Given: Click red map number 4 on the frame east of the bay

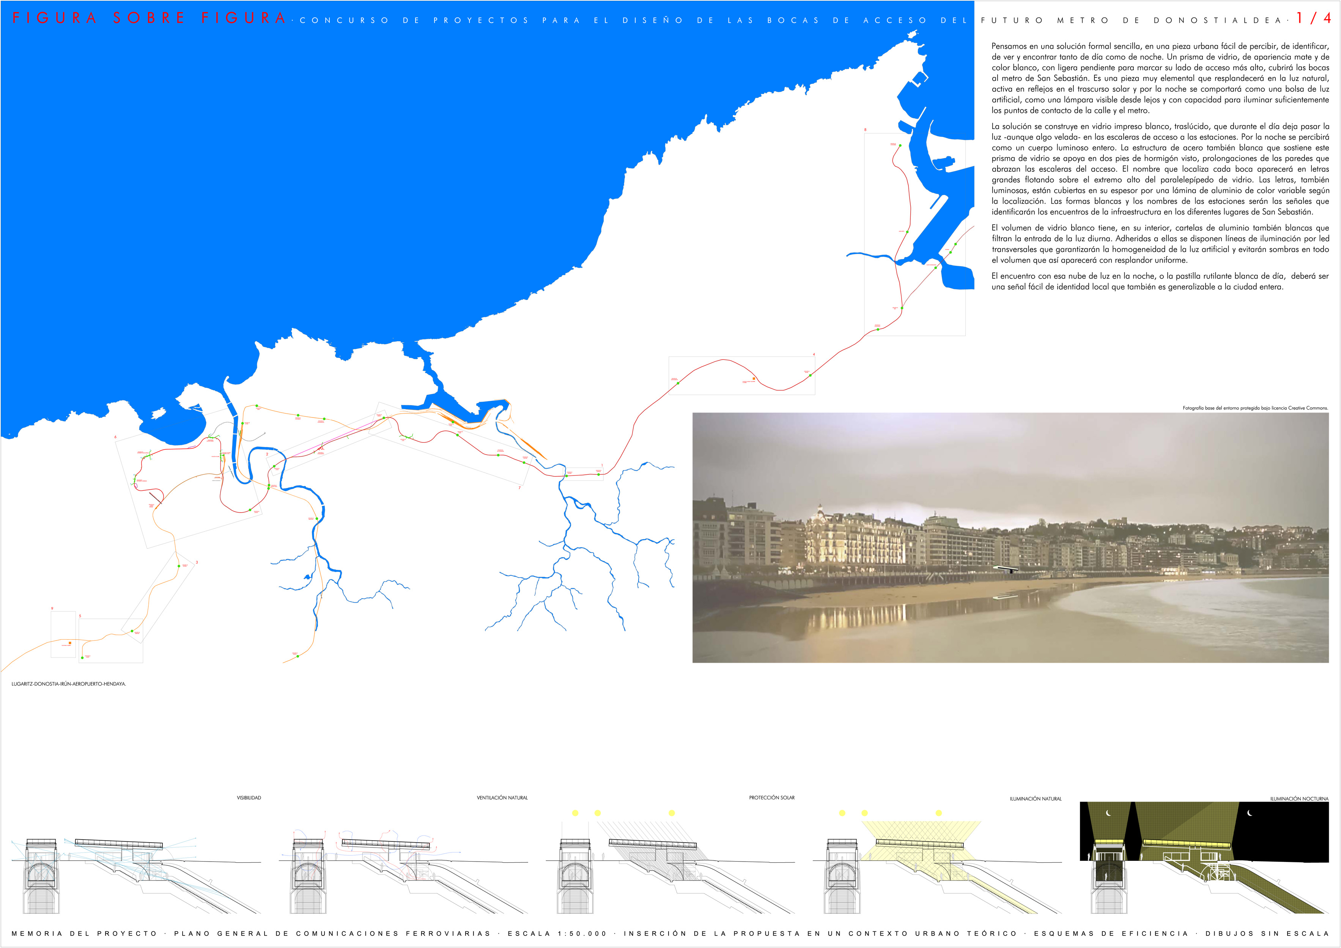Looking at the screenshot, I should pos(814,354).
